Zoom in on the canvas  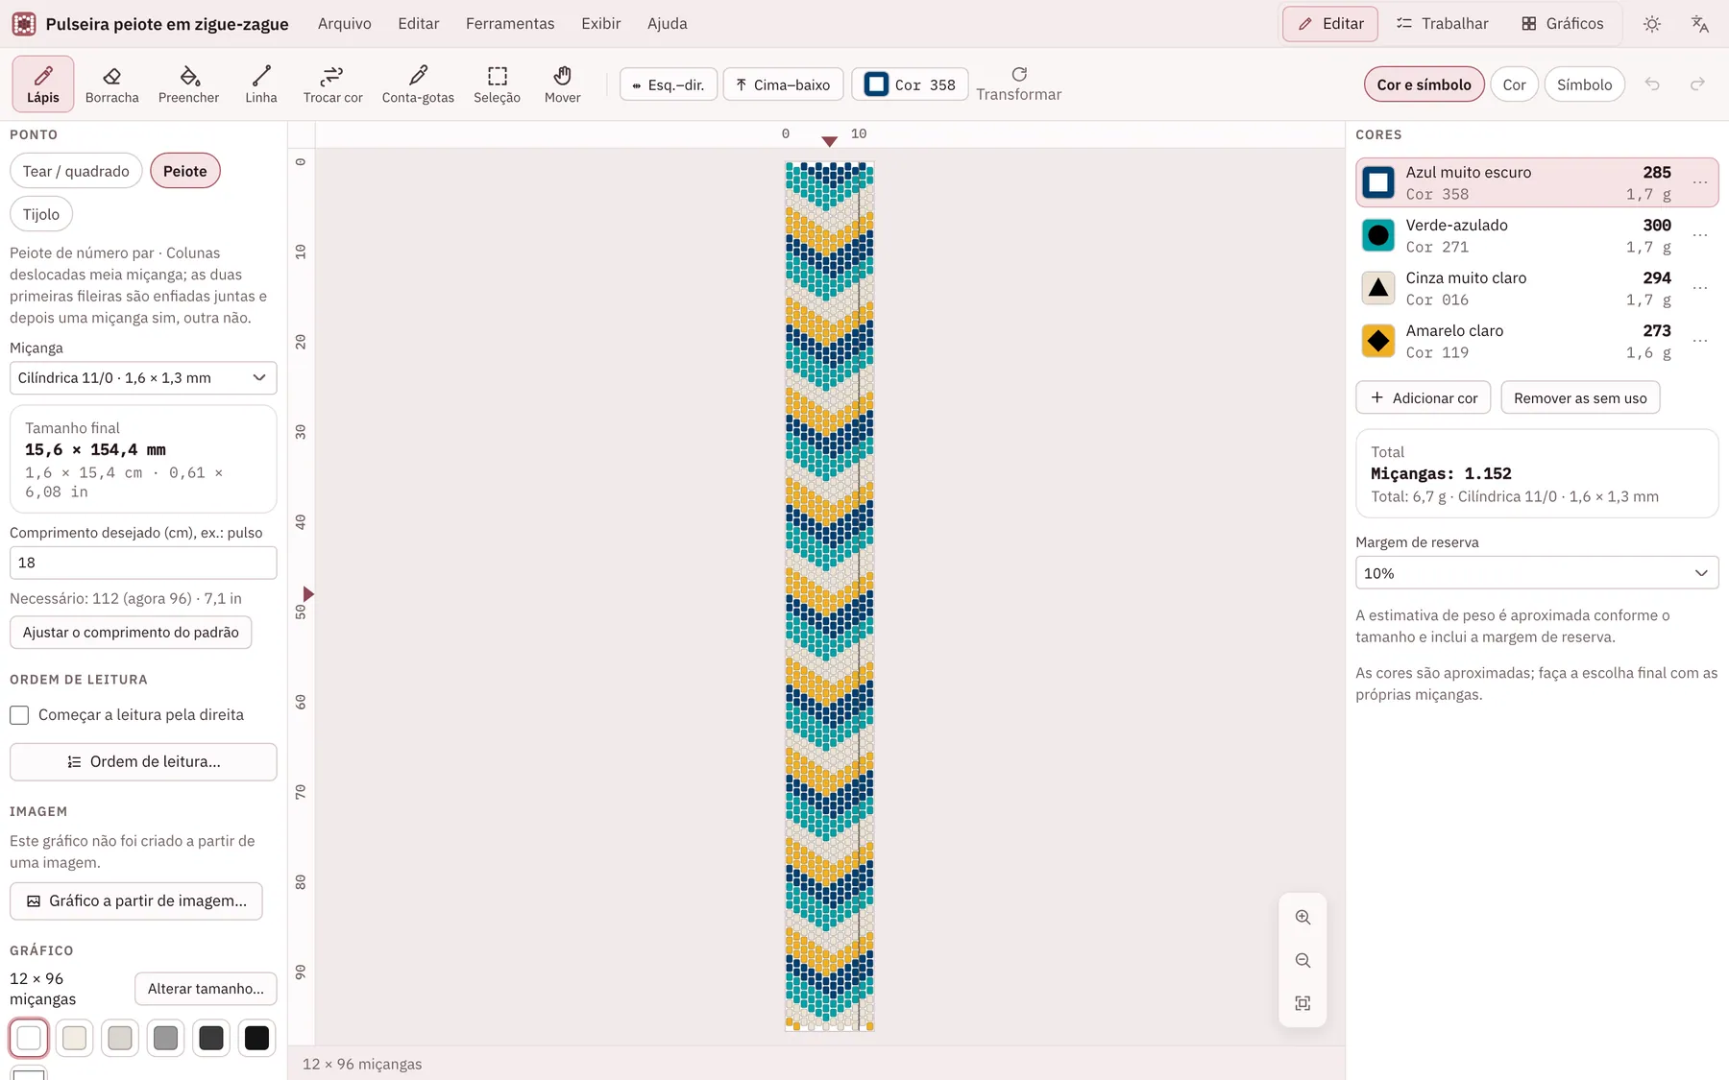point(1303,917)
